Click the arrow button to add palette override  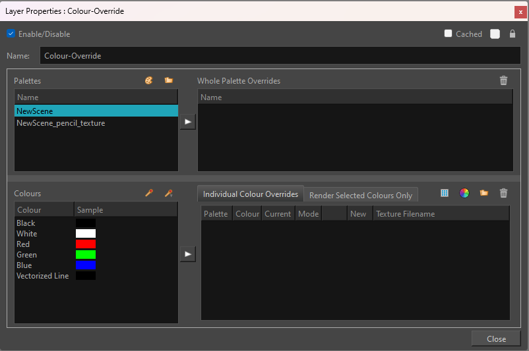point(188,122)
